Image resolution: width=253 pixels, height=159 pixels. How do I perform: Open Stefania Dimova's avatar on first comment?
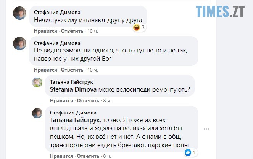point(19,13)
